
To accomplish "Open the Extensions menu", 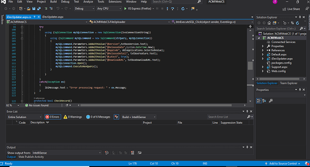I will pyautogui.click(x=115, y=2).
